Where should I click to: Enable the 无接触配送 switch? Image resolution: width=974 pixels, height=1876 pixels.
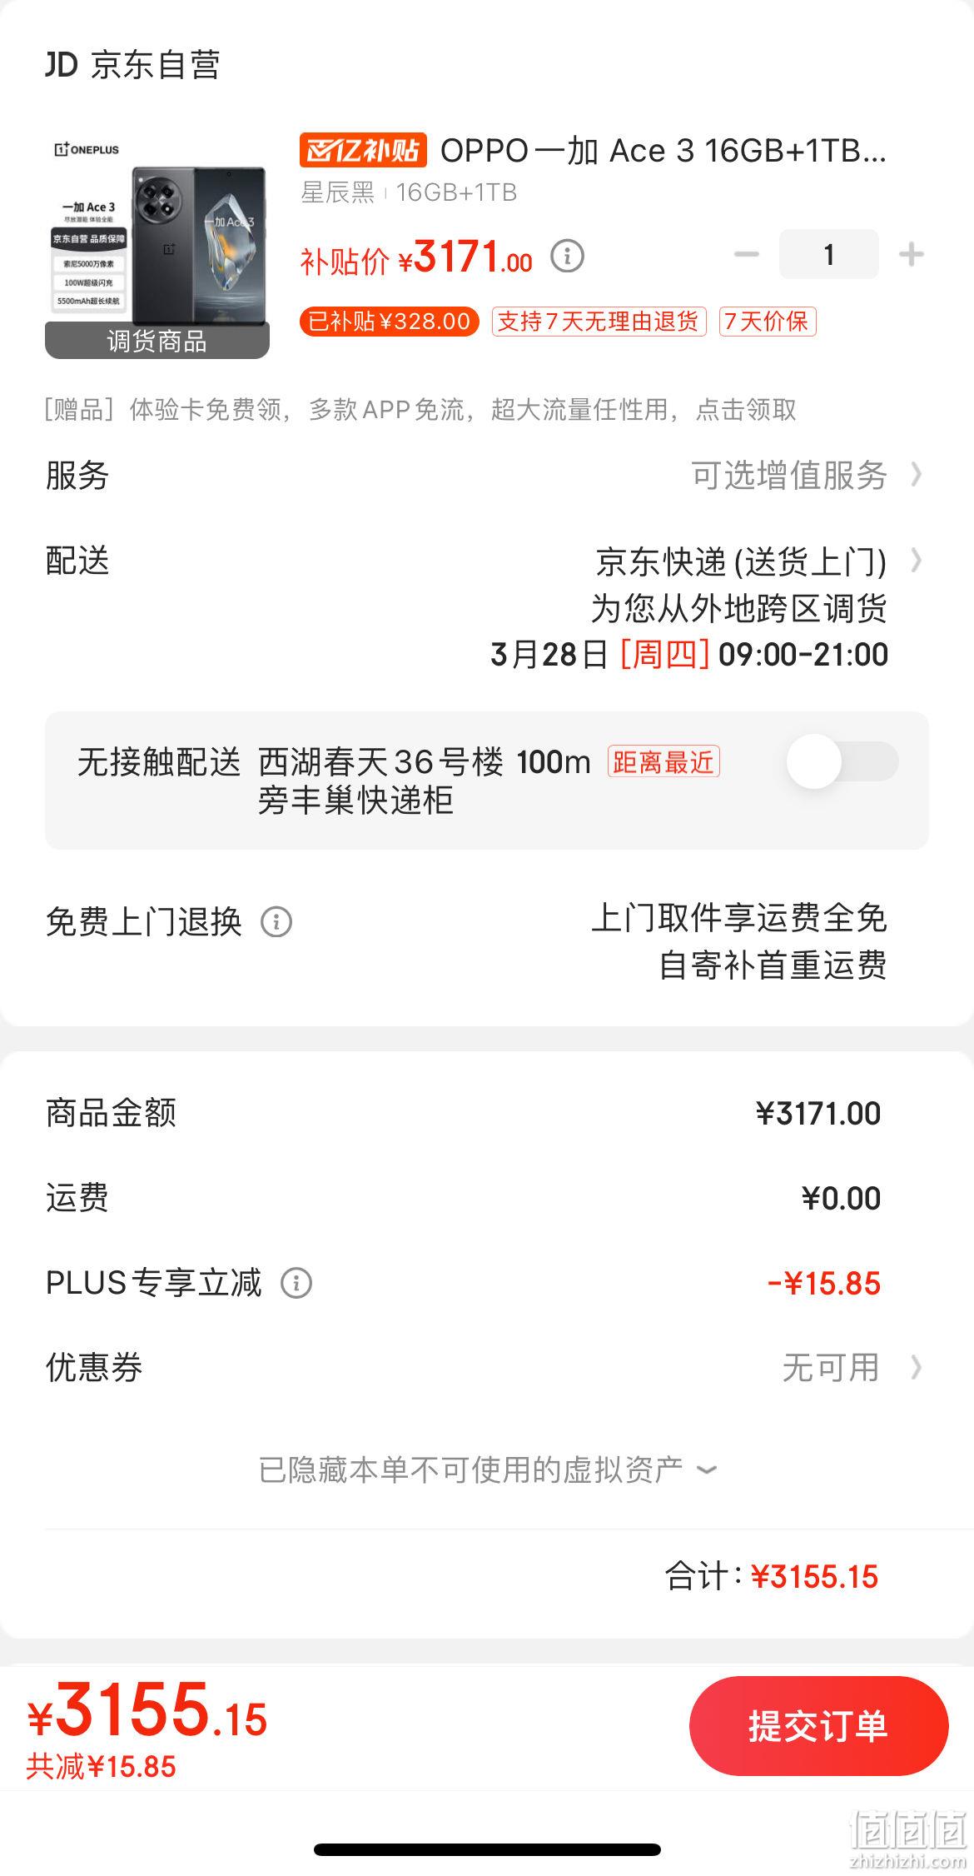click(x=842, y=761)
